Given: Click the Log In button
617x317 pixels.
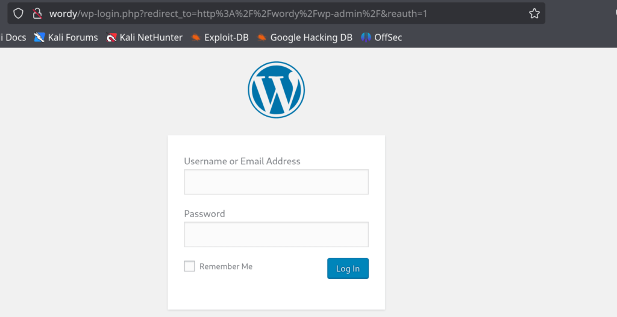Looking at the screenshot, I should coord(348,268).
